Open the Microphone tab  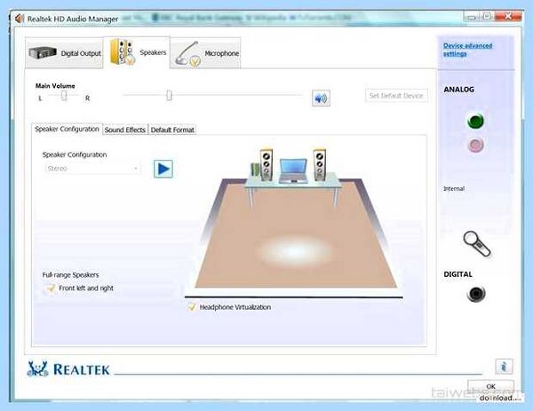[x=205, y=53]
